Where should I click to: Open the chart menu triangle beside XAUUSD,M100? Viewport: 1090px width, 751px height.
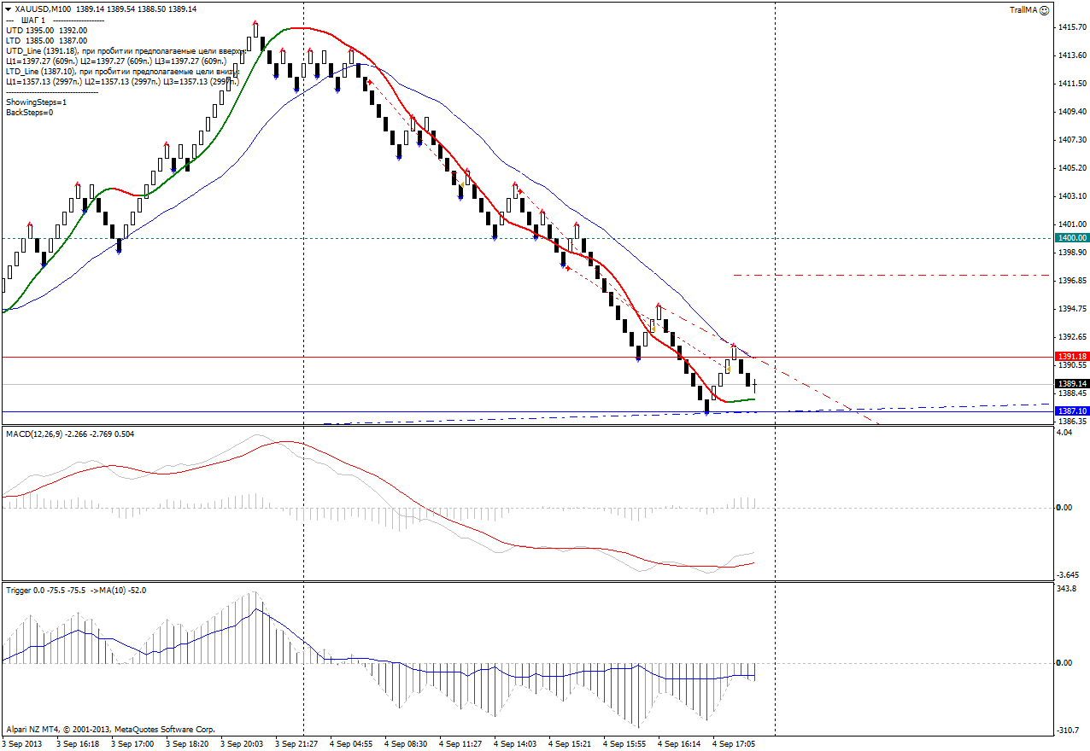point(9,9)
